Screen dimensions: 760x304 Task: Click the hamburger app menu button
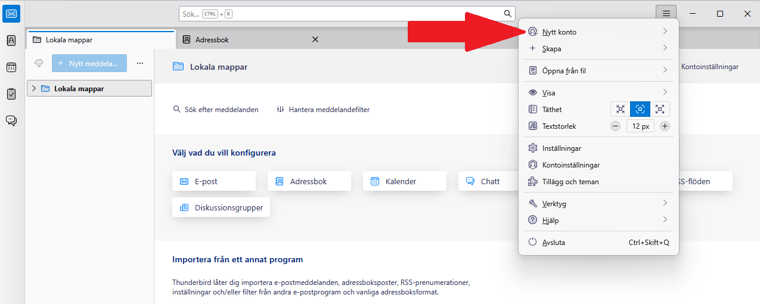[666, 13]
